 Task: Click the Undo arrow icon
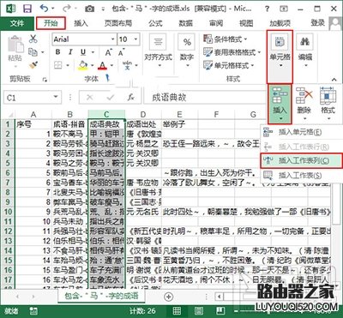[45, 9]
